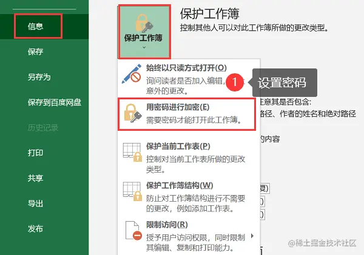Image resolution: width=364 pixels, height=255 pixels.
Task: Select 发布 in the sidebar
Action: pyautogui.click(x=36, y=228)
